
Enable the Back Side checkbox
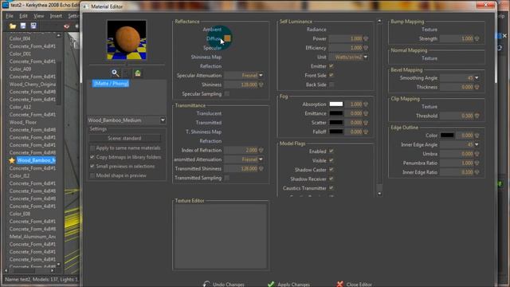331,85
